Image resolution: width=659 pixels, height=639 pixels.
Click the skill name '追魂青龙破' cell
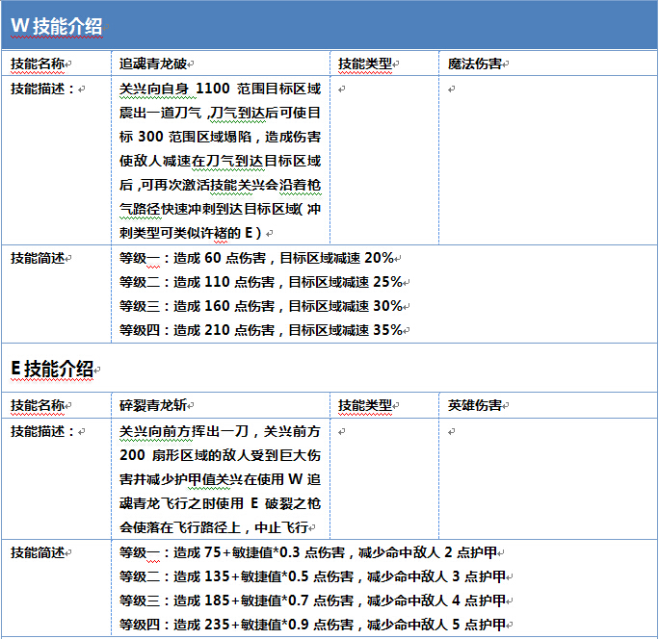[153, 64]
